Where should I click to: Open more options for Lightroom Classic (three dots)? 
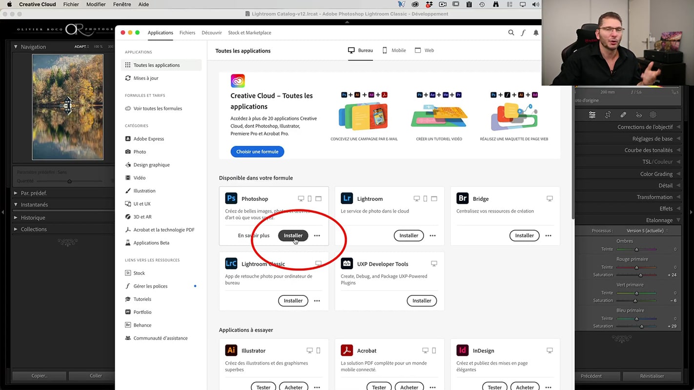tap(317, 301)
